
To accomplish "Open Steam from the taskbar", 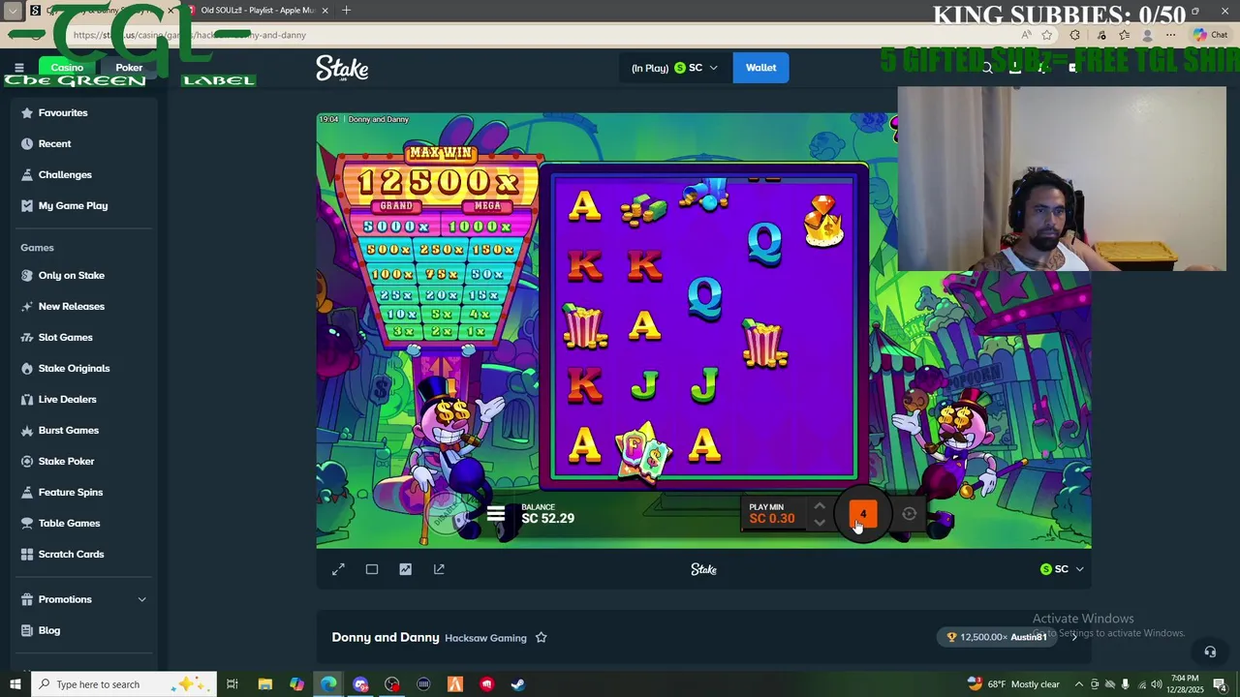I will pyautogui.click(x=518, y=684).
